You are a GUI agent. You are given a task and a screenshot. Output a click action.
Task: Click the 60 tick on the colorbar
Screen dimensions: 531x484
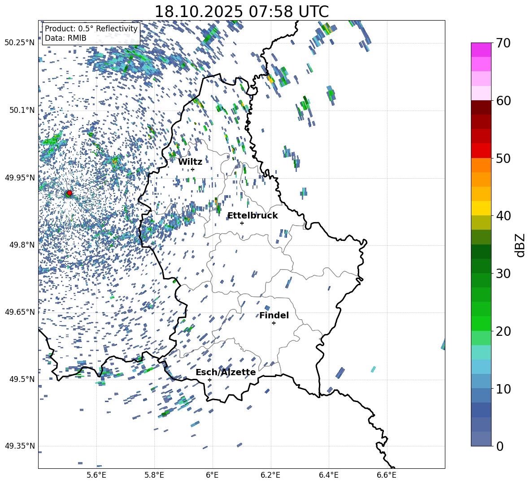pos(503,101)
